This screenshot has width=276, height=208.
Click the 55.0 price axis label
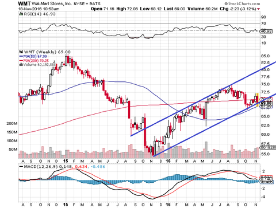[266, 154]
